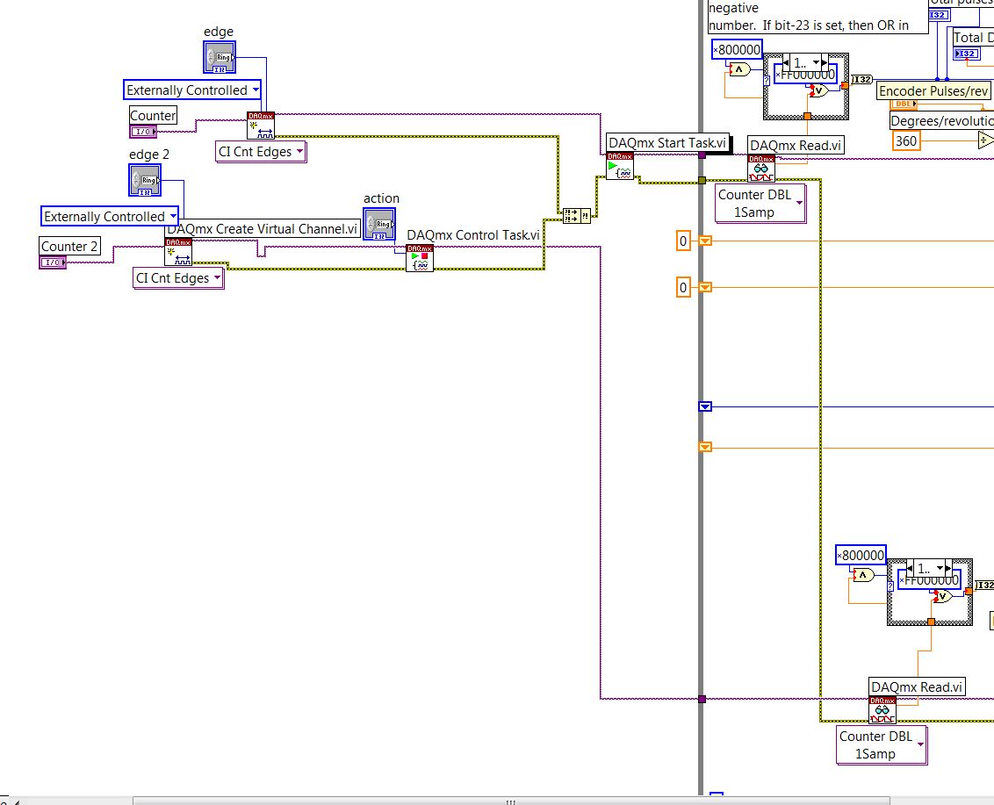Select the "Counter 2" label text
This screenshot has width=994, height=805.
(69, 246)
